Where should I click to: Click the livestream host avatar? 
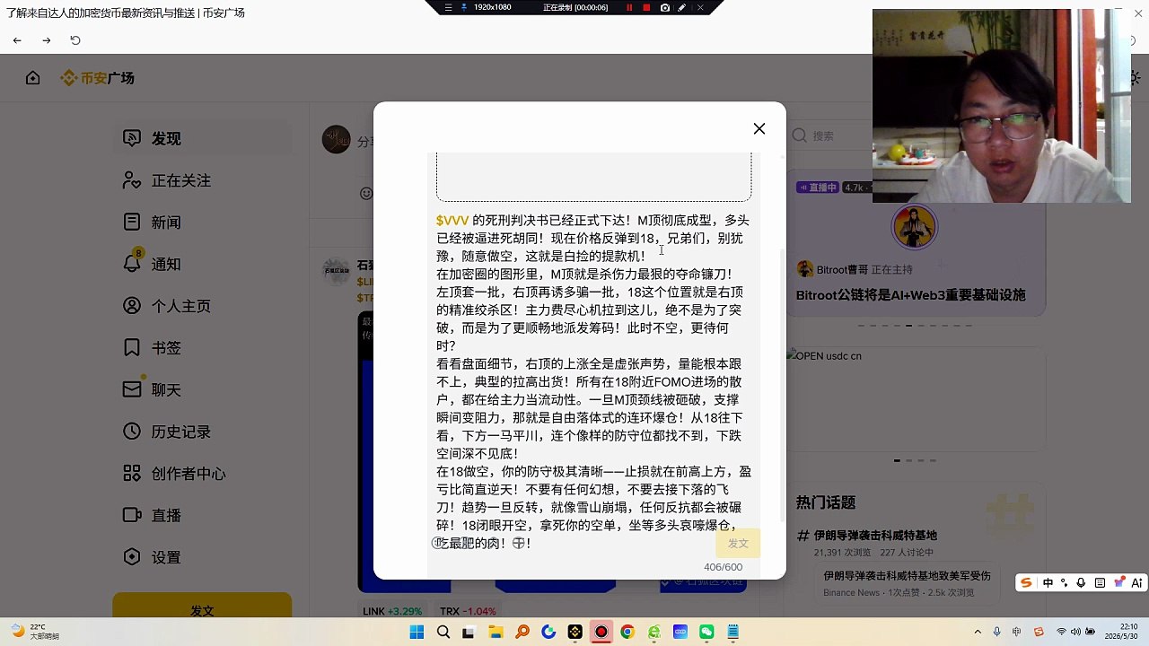click(914, 226)
